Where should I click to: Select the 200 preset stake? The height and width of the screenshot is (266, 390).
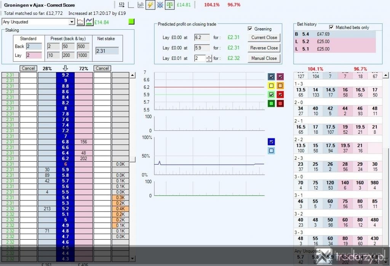tap(68, 55)
